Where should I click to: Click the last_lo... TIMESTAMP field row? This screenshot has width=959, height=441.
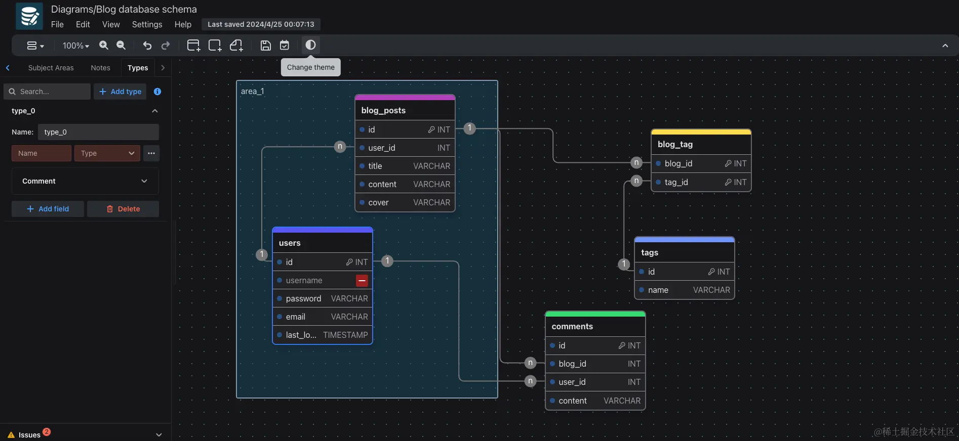pyautogui.click(x=323, y=335)
